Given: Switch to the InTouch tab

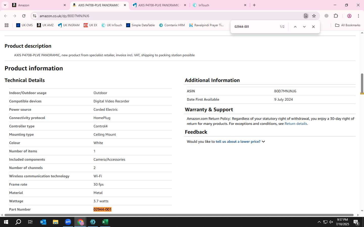Looking at the screenshot, I should 219,5.
